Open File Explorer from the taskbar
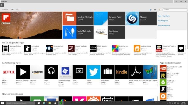The width and height of the screenshot is (188, 105). 49,103
